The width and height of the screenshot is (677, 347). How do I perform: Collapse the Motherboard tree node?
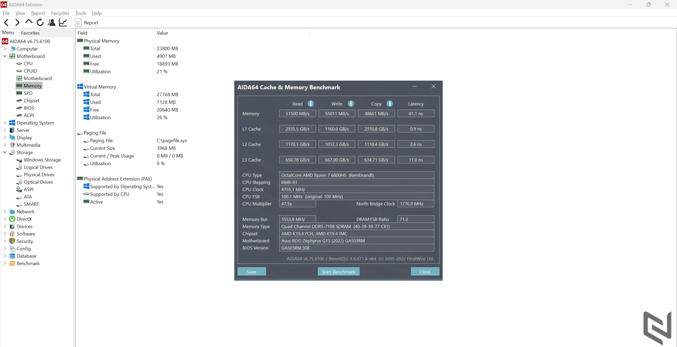coord(5,56)
